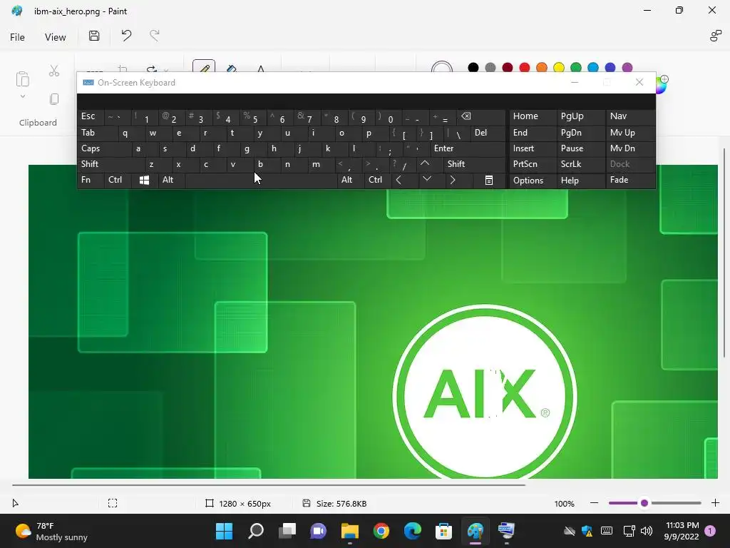This screenshot has width=730, height=548.
Task: Pick the orange color swatch
Action: 542,68
